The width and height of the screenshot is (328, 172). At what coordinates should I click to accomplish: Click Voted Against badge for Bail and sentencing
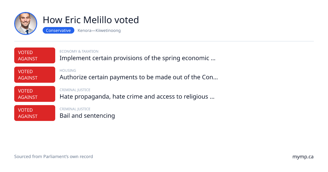pos(35,113)
